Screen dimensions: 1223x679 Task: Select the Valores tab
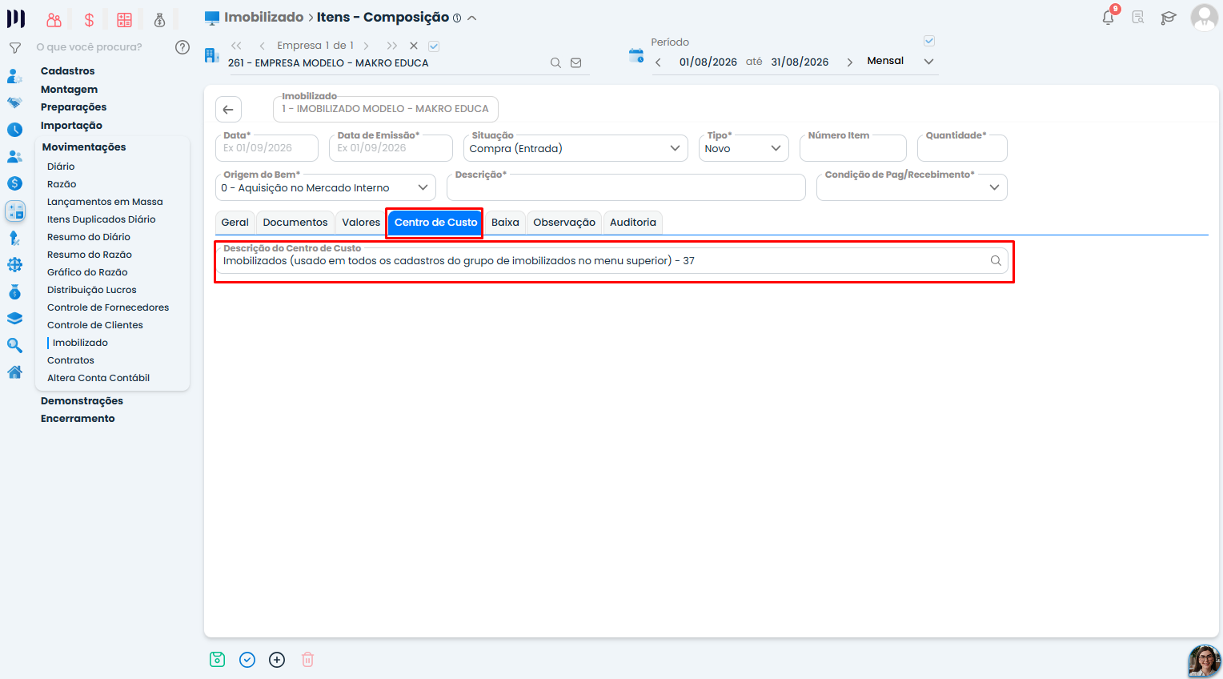(361, 223)
